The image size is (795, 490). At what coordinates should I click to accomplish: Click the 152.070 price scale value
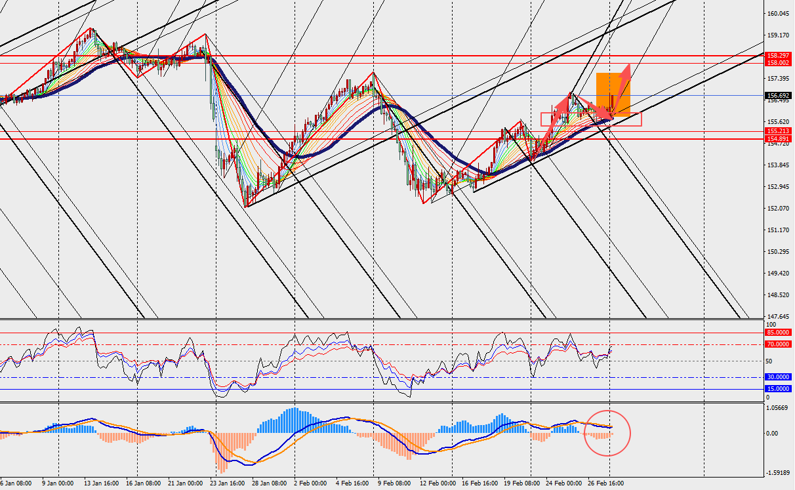[778, 208]
